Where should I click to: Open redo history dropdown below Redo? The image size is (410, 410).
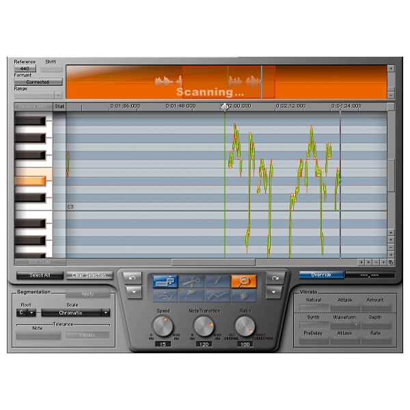(x=274, y=292)
